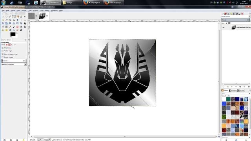251x141 pixels.
Task: Open the Filters menu
Action: coord(47,11)
